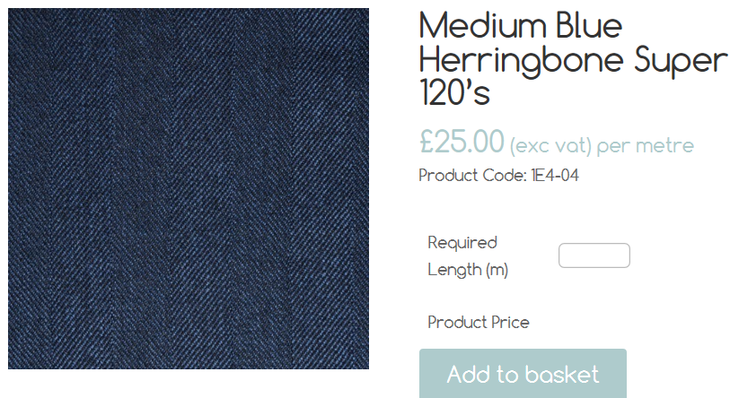This screenshot has height=398, width=730.
Task: Click the word "Product" in Product Price
Action: [x=457, y=322]
